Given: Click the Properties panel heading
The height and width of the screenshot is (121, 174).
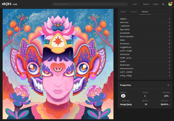Looking at the screenshot, I should pyautogui.click(x=125, y=85).
